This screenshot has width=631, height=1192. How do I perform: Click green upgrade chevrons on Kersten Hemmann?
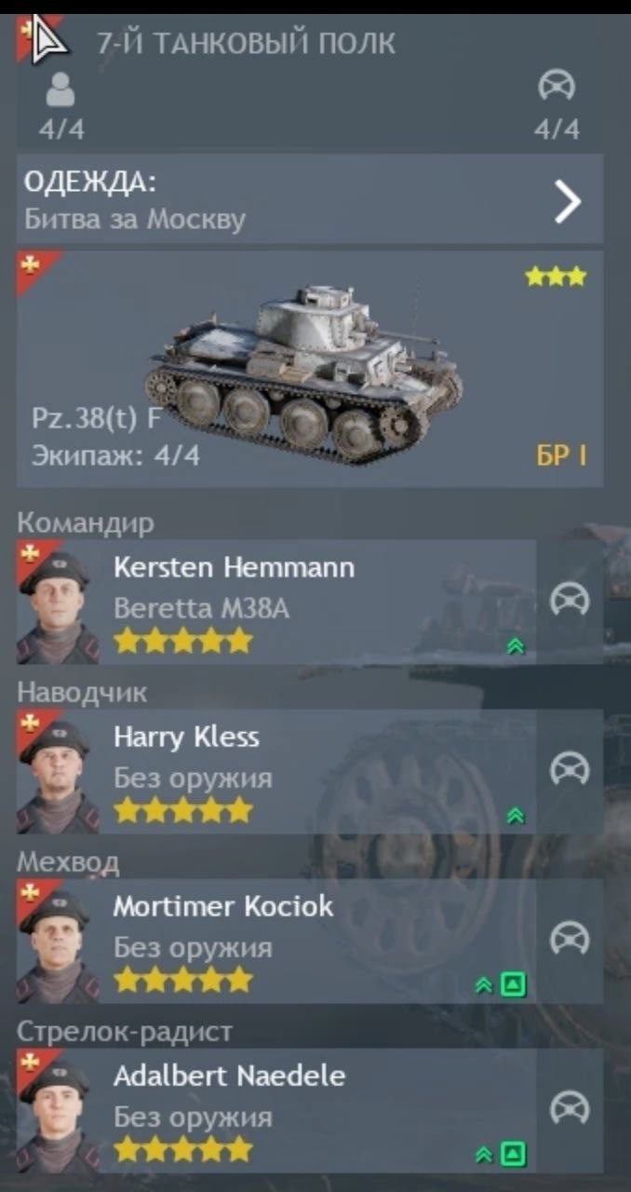click(x=517, y=647)
